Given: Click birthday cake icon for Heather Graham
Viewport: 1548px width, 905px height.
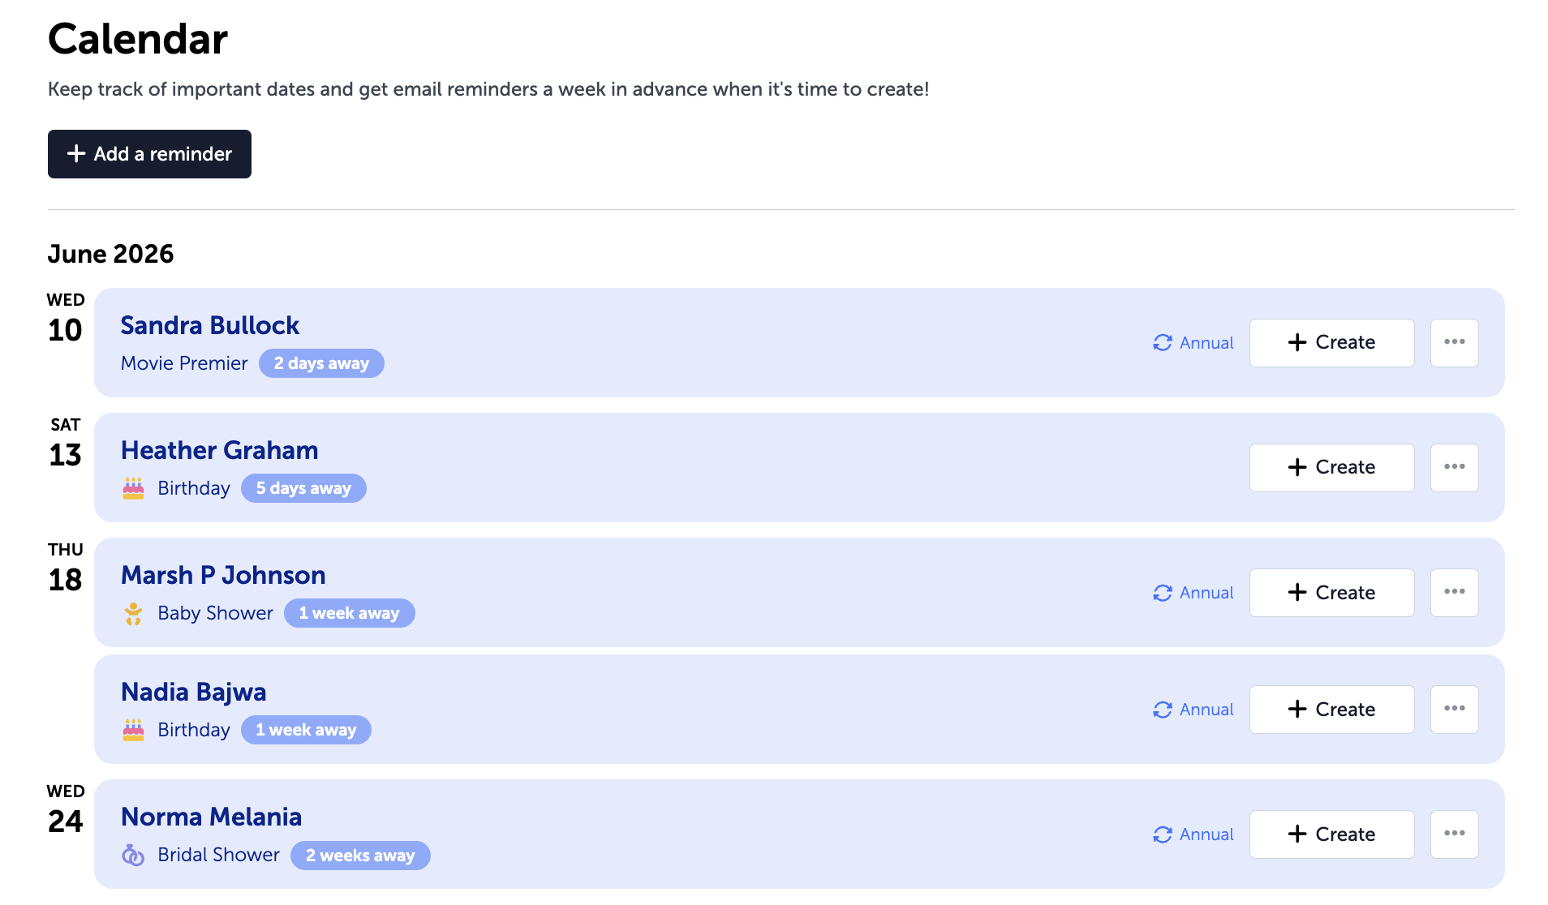Looking at the screenshot, I should pos(133,488).
